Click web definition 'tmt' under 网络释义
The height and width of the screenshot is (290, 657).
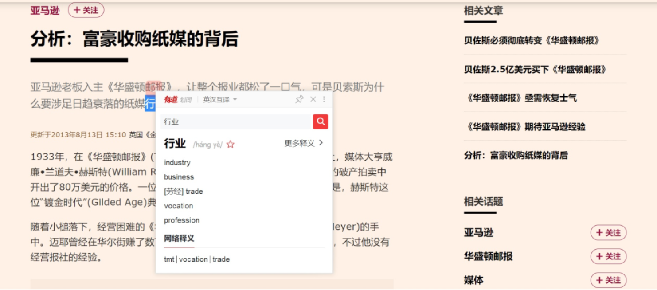168,259
